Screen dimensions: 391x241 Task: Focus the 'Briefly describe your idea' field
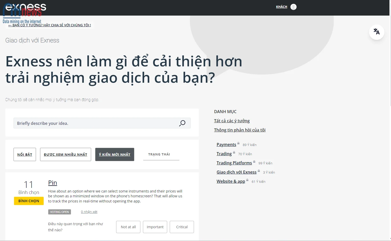coord(102,123)
